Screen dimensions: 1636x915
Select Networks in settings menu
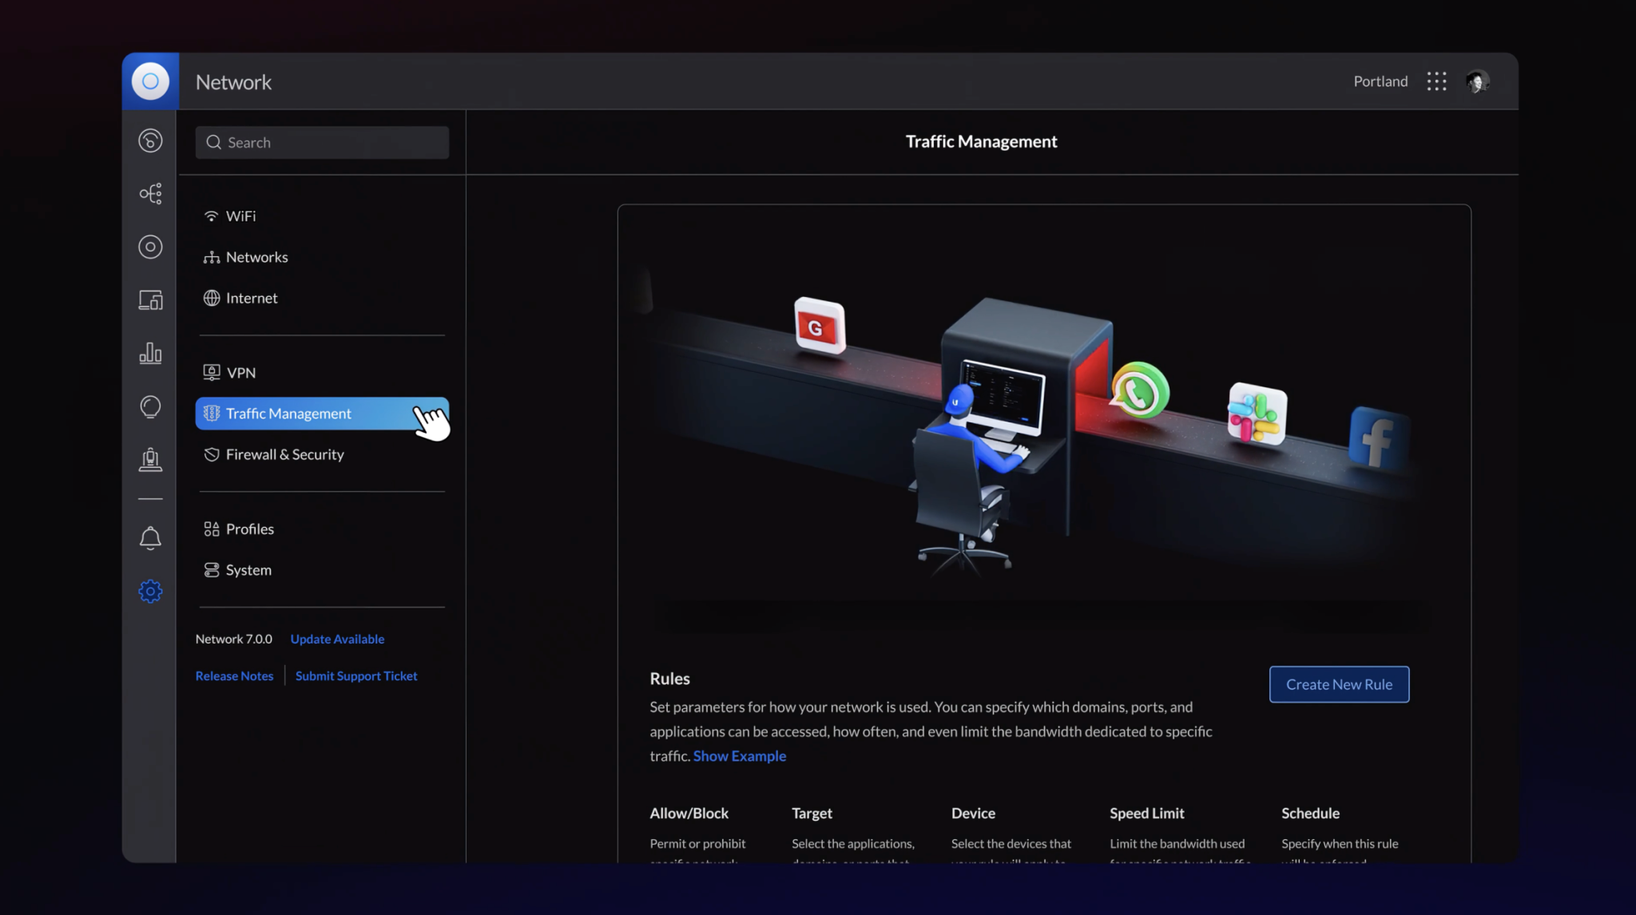(256, 257)
